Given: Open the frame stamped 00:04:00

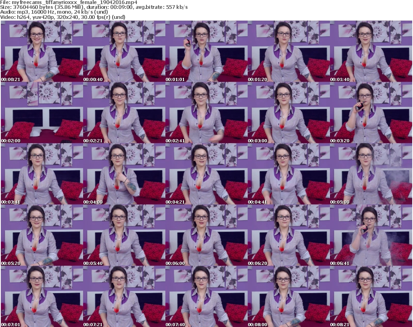Looking at the screenshot, I should coord(124,174).
